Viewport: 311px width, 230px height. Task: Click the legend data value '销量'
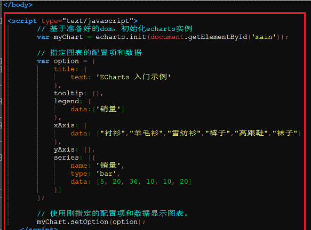click(x=108, y=109)
